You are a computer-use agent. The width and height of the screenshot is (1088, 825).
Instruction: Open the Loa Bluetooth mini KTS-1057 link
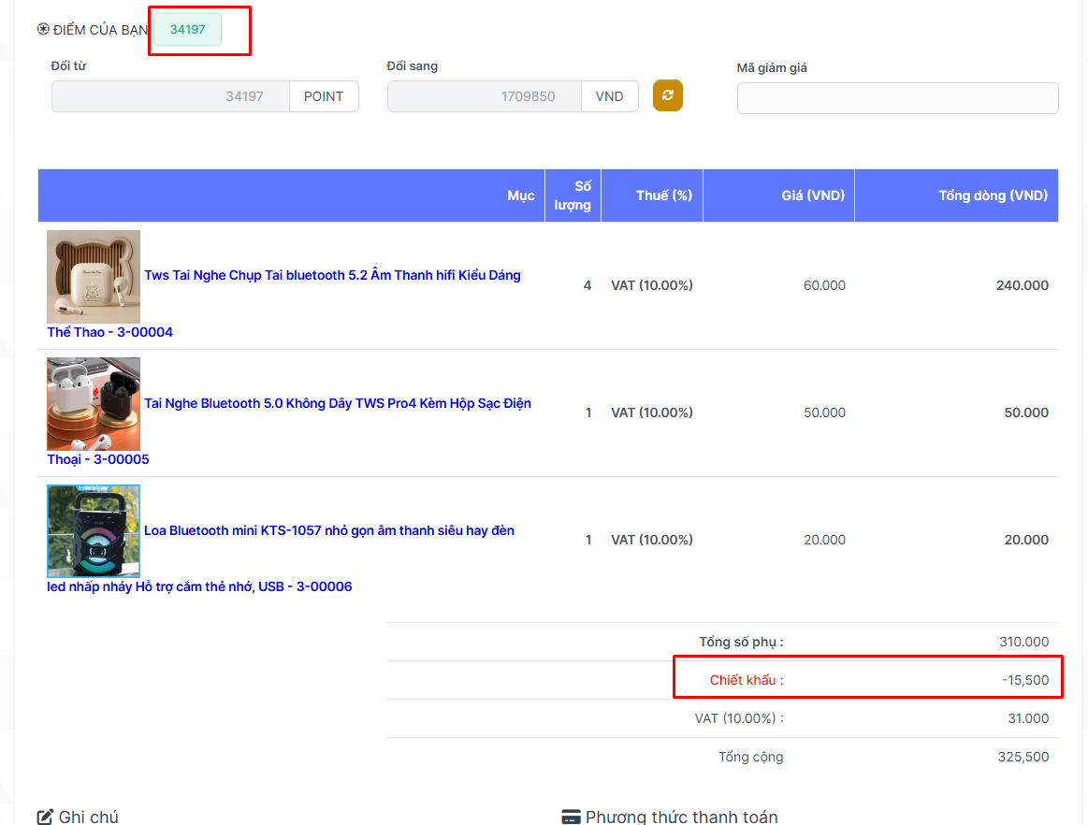[x=328, y=530]
